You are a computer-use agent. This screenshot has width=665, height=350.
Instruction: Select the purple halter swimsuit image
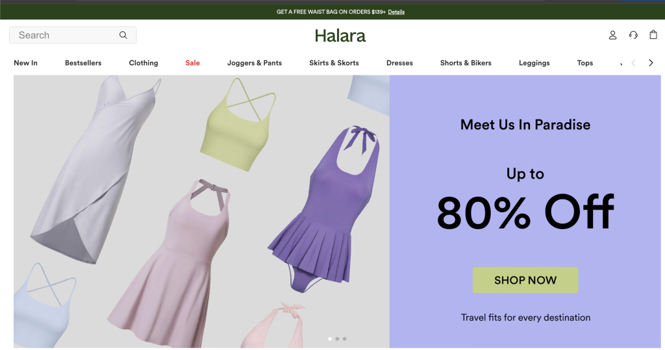[x=323, y=208]
